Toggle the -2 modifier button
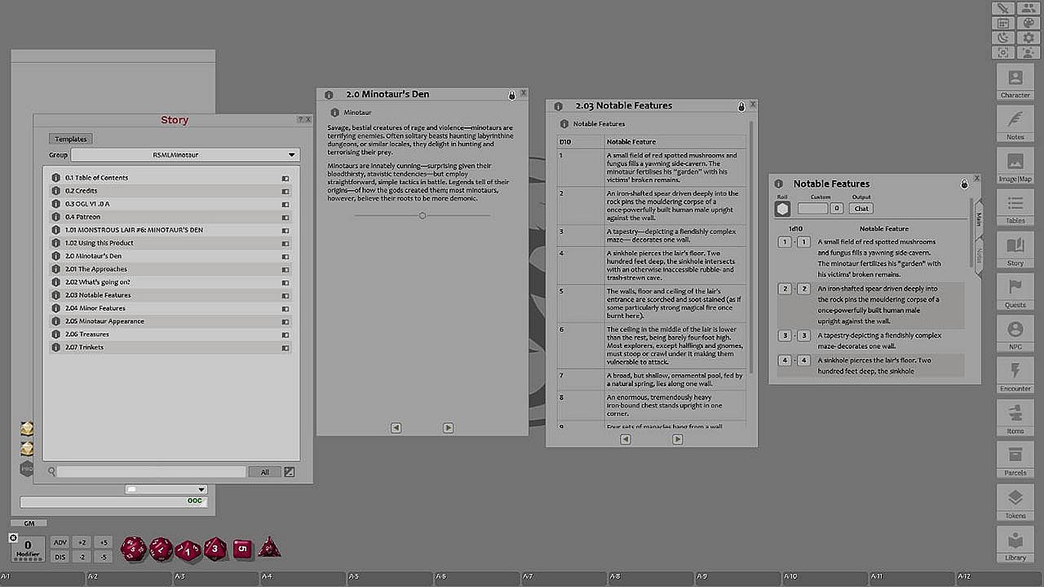Screen dimensions: 1044x587 tap(82, 557)
